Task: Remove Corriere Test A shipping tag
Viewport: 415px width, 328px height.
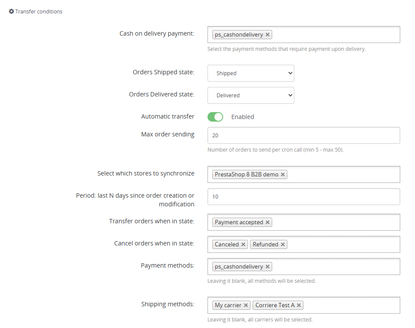Action: 299,305
